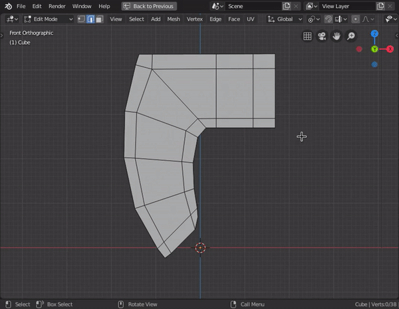Screen dimensions: 399x309
Task: Toggle proportional editing
Action: pos(356,19)
